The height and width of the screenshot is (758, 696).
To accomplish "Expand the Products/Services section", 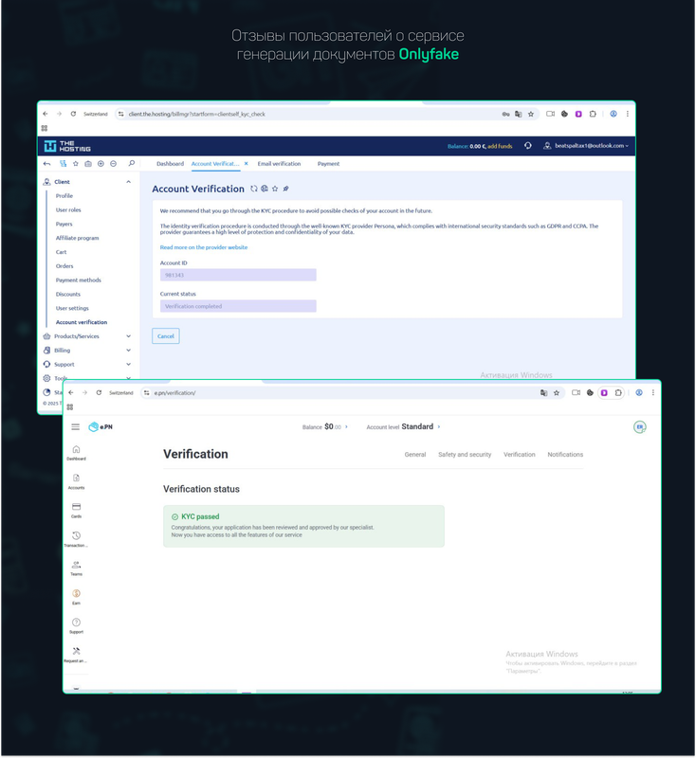I will 128,336.
